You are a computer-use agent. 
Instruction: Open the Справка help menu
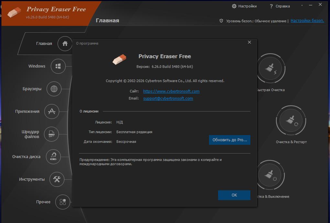point(280,6)
